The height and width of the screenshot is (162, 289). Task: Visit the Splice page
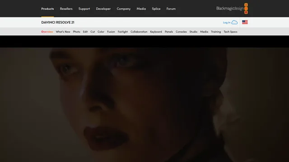tap(156, 9)
